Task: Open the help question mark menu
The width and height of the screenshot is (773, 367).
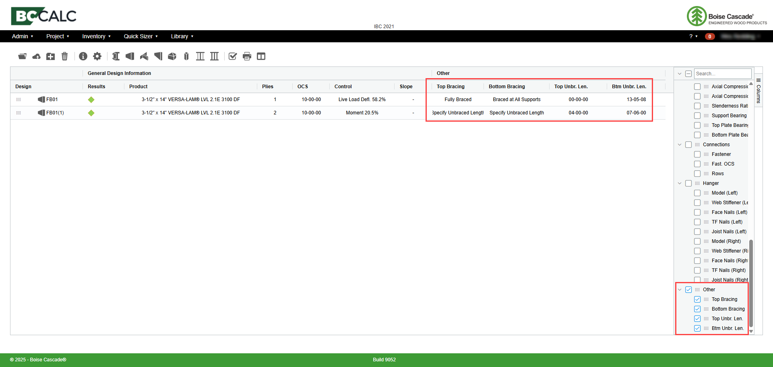Action: point(693,36)
